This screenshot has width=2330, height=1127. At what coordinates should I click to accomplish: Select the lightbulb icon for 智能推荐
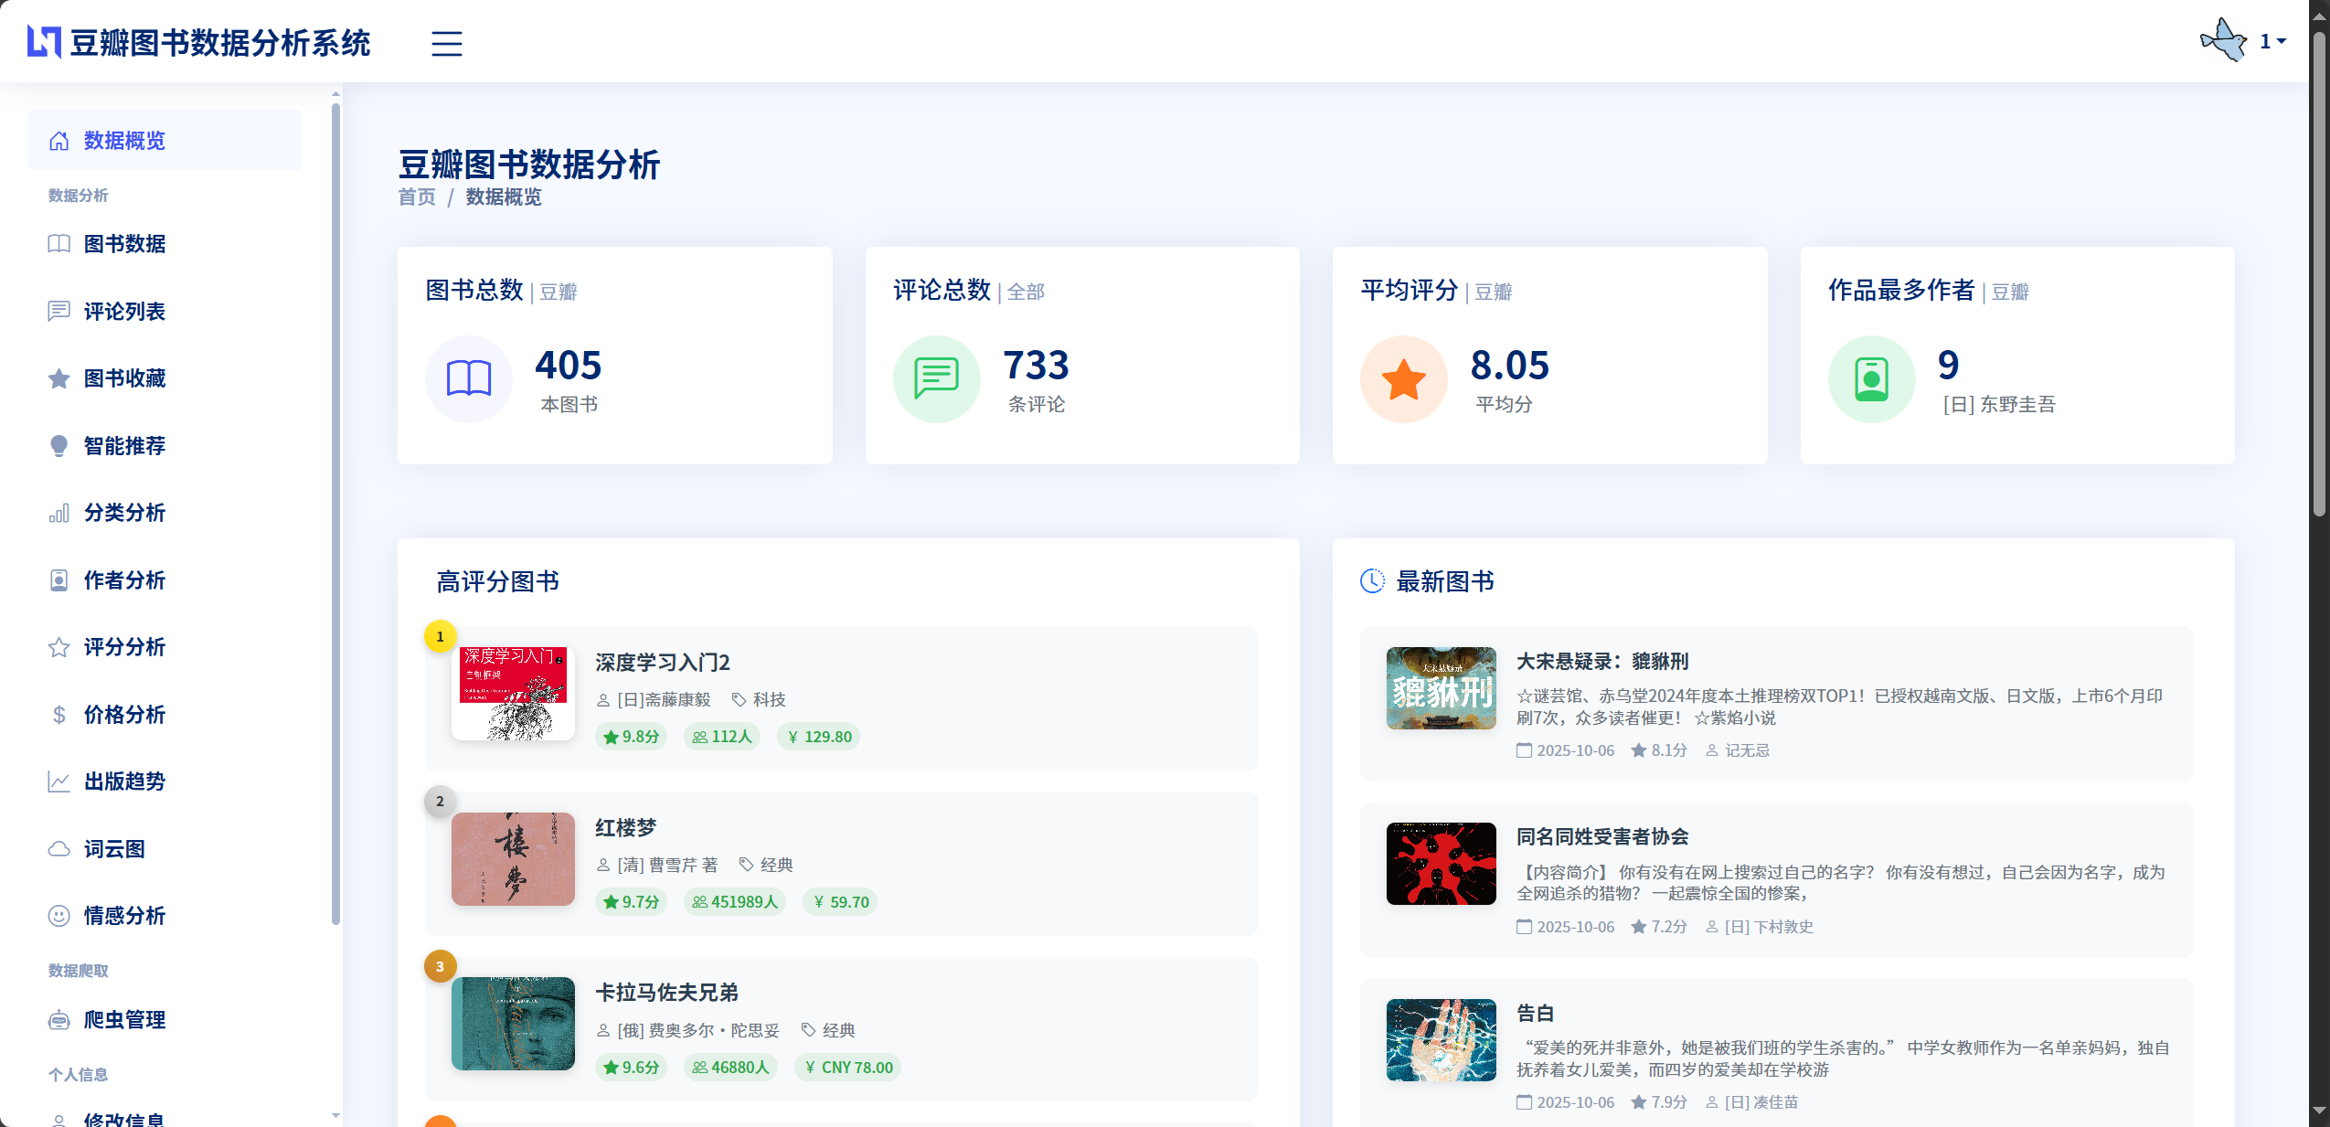pyautogui.click(x=59, y=445)
